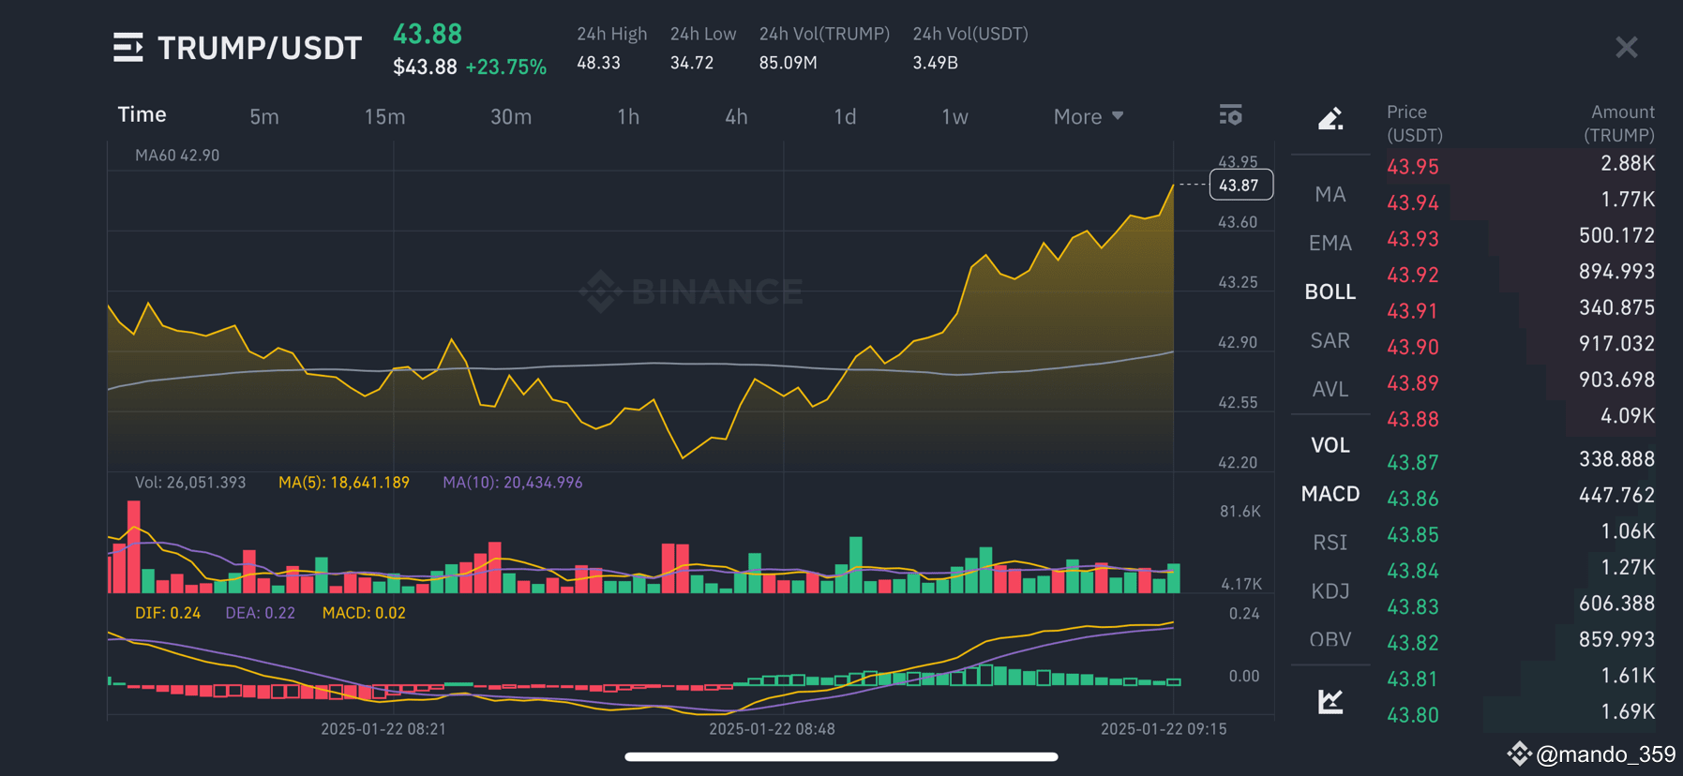
Task: Select the 43.94 ask price row
Action: click(x=1521, y=201)
